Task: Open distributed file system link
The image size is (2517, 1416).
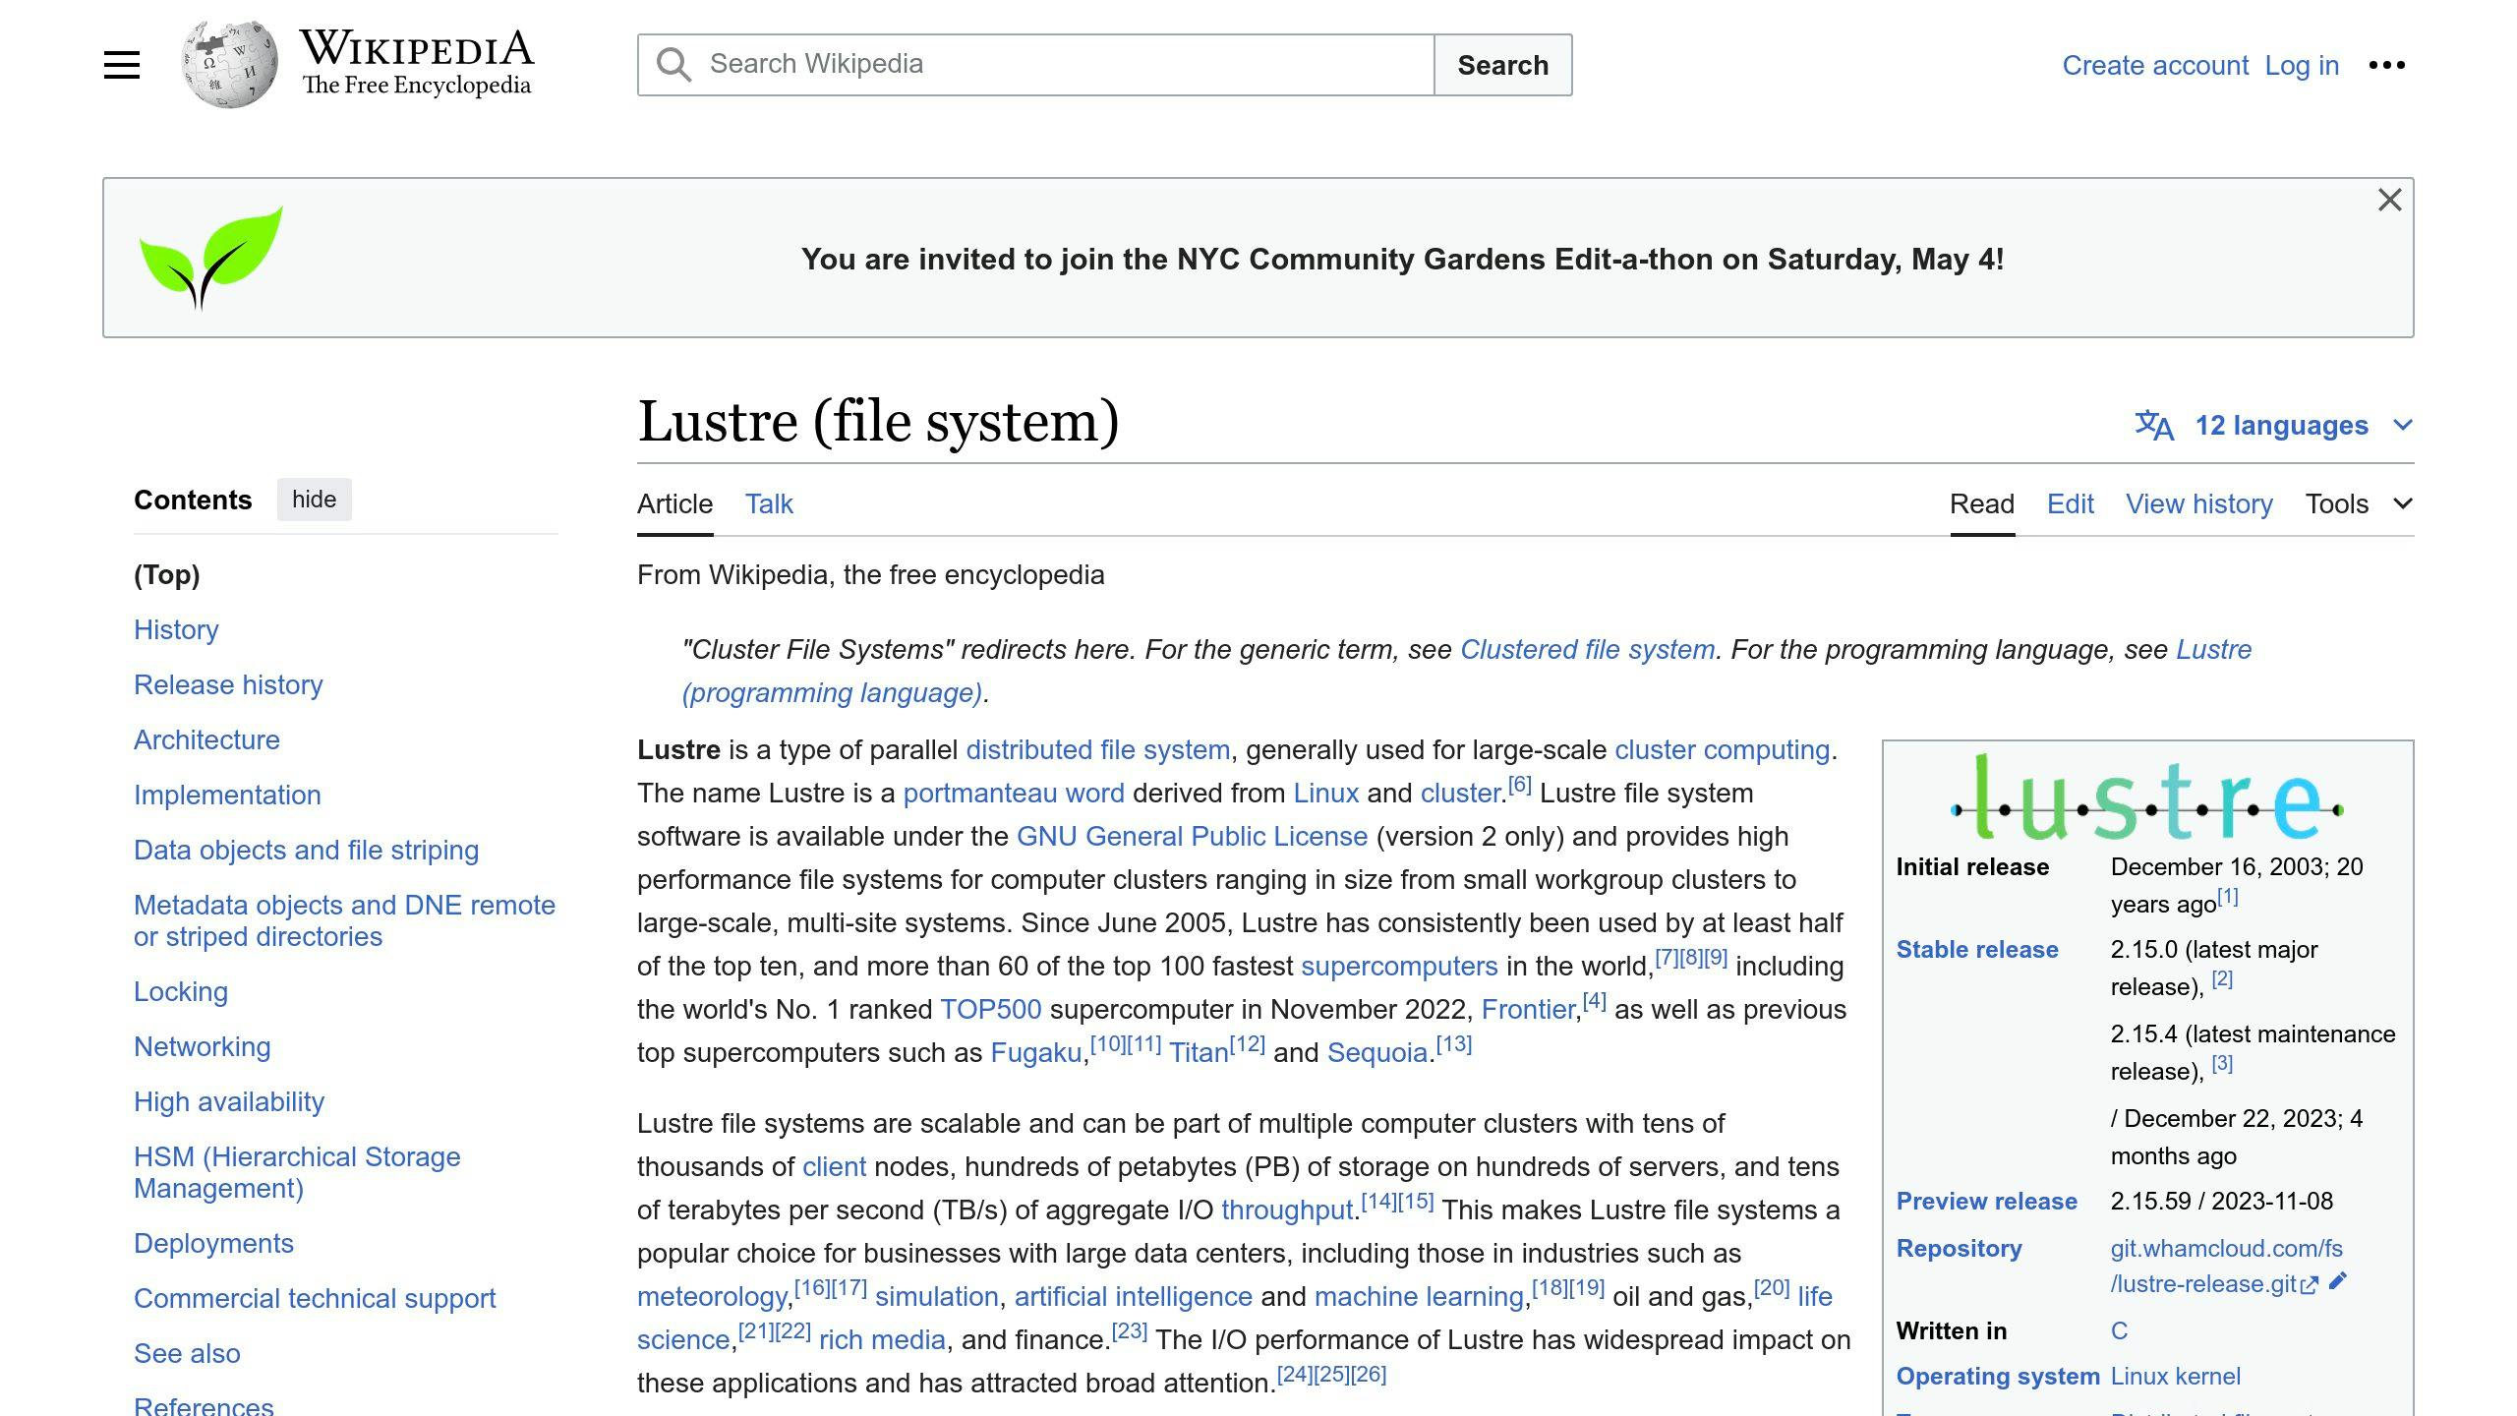Action: coord(1097,749)
